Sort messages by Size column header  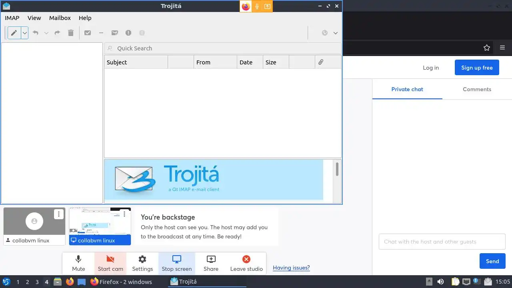tap(276, 62)
